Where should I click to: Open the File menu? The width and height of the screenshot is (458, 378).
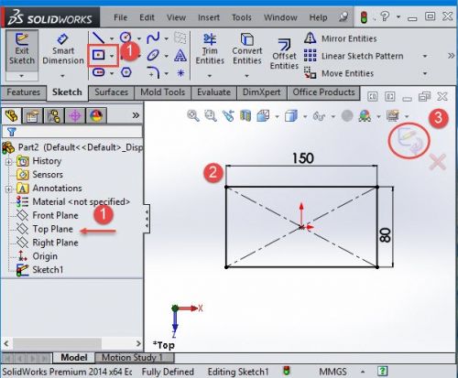[x=120, y=17]
